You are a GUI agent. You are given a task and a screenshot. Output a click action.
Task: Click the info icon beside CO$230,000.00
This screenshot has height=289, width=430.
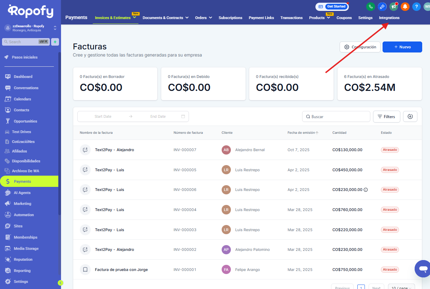[366, 190]
